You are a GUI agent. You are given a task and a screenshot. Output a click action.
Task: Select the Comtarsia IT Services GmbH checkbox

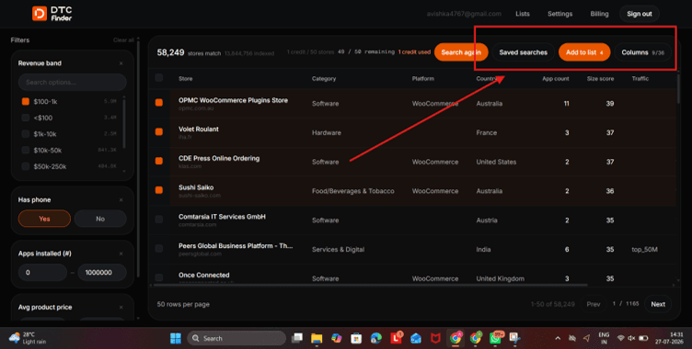coord(159,219)
